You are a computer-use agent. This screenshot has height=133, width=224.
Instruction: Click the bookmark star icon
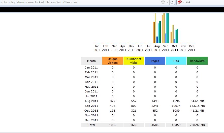click(x=163, y=2)
